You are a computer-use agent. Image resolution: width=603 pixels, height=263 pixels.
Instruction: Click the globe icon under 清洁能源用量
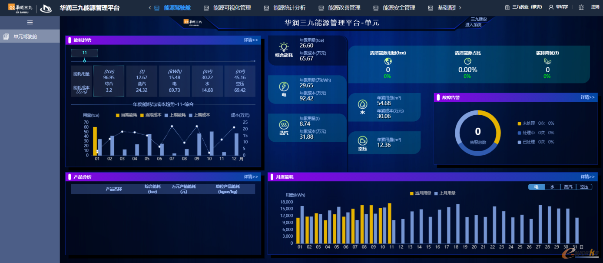pyautogui.click(x=388, y=61)
